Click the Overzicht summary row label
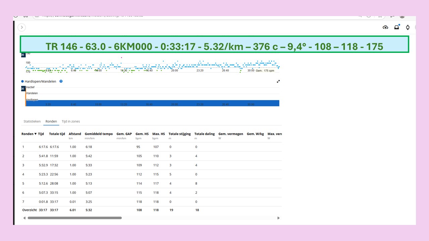The height and width of the screenshot is (241, 429). (x=29, y=210)
